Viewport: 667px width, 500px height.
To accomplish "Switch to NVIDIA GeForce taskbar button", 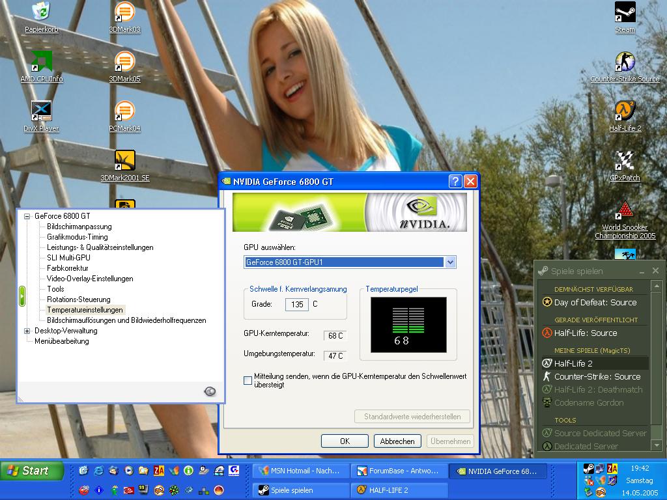I will click(497, 471).
